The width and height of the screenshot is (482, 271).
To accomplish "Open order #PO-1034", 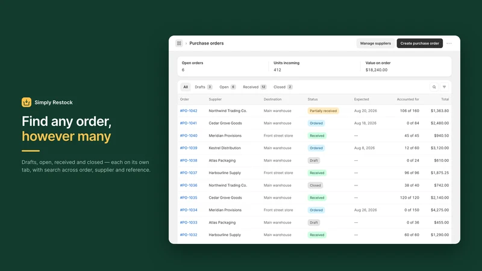I will [189, 210].
